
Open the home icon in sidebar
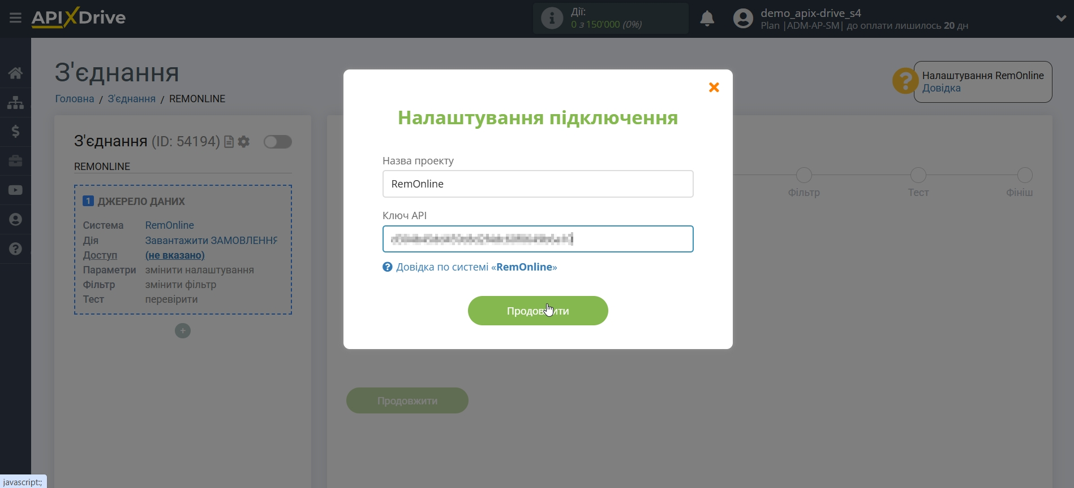click(x=15, y=73)
